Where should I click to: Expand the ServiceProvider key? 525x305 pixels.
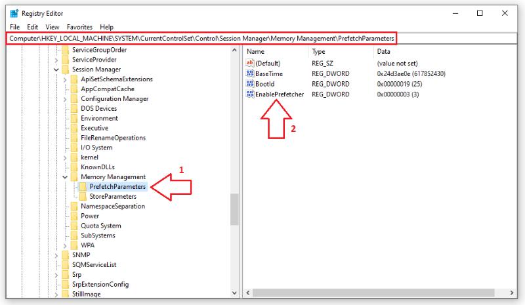tap(56, 60)
